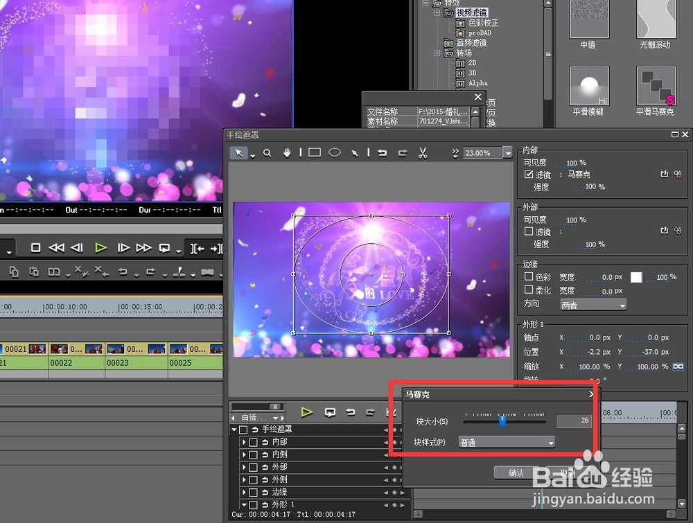Click the copy icon in timeline toolbar

click(14, 272)
